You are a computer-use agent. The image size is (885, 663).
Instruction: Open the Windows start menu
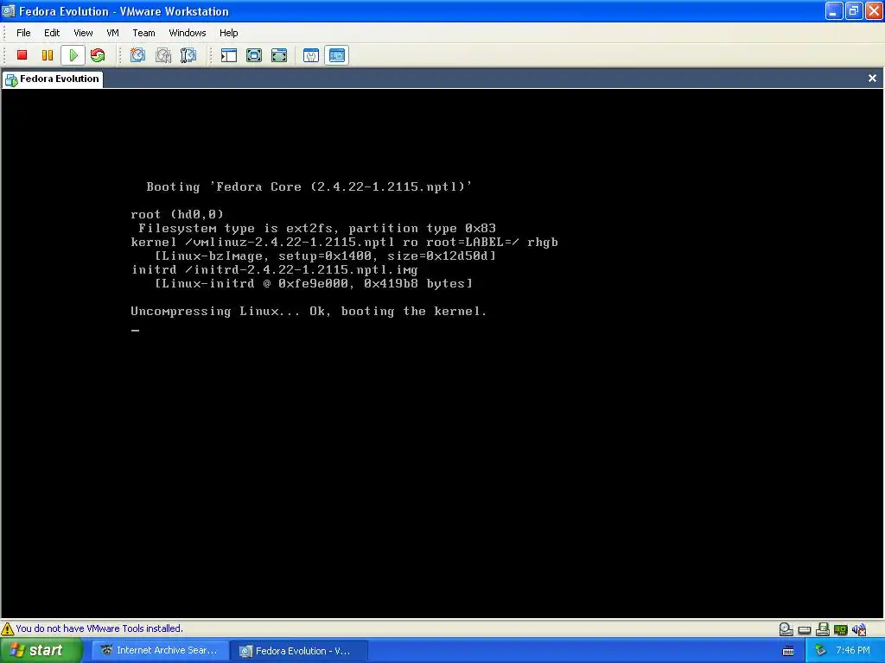click(x=41, y=651)
